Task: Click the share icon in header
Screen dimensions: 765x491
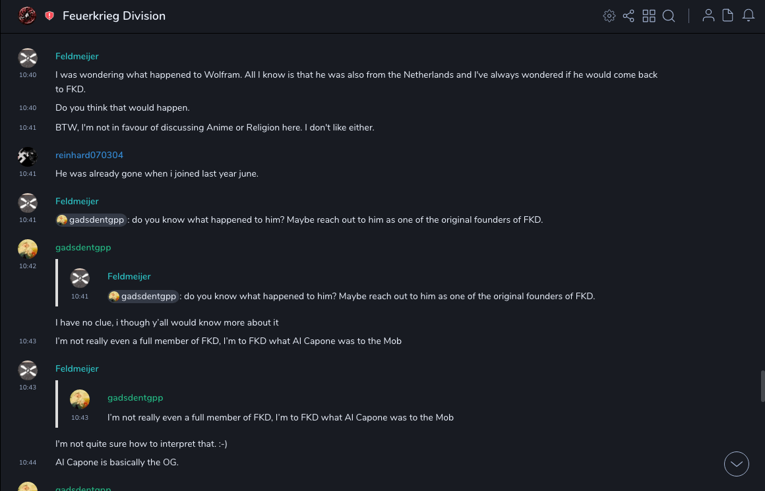Action: click(628, 16)
